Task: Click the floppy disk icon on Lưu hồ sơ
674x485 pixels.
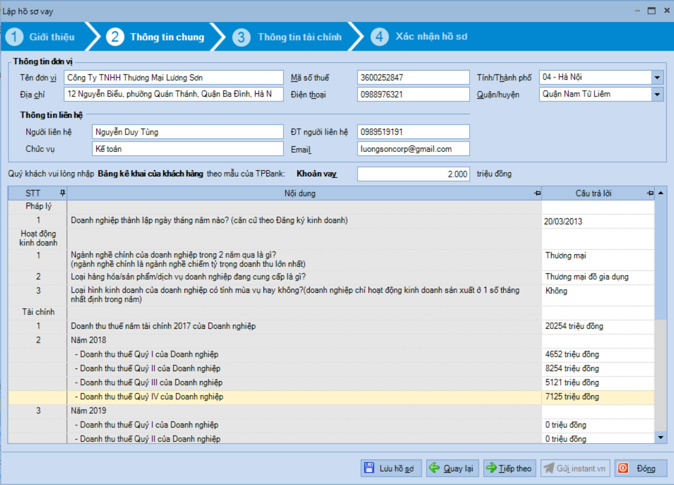Action: click(x=369, y=468)
